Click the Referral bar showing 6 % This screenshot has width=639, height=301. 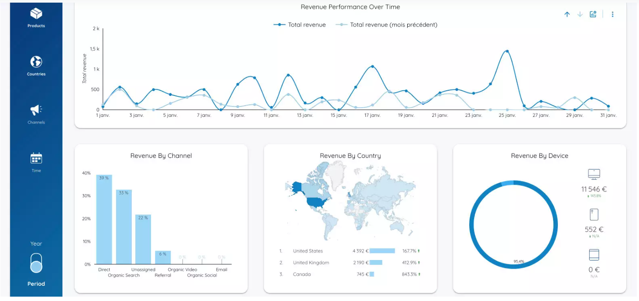click(x=163, y=257)
